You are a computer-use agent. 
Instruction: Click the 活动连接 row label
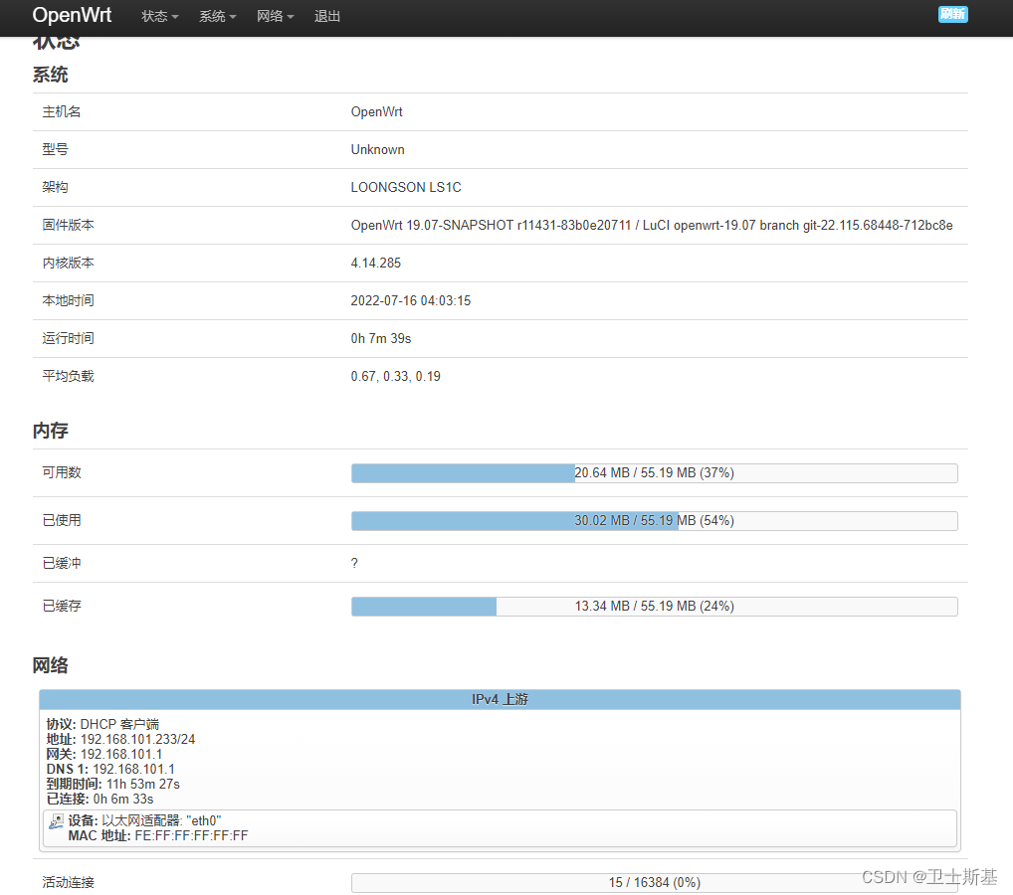[x=68, y=883]
